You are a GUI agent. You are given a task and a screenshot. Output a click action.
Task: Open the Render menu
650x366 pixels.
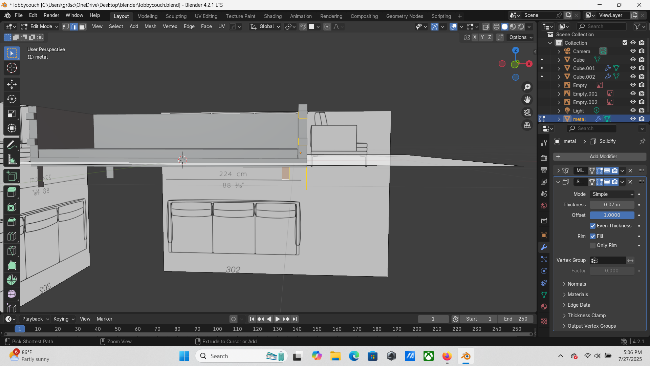click(x=51, y=15)
